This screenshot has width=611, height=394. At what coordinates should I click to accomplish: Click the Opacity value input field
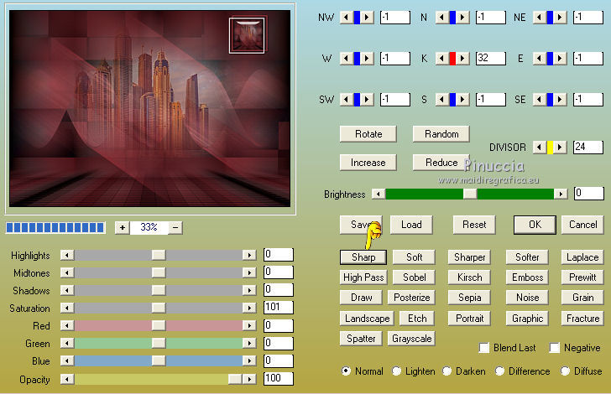point(279,378)
